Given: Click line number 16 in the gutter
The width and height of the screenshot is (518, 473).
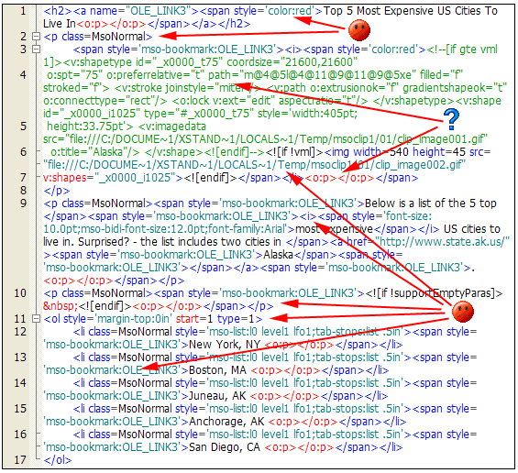Looking at the screenshot, I should coord(20,434).
